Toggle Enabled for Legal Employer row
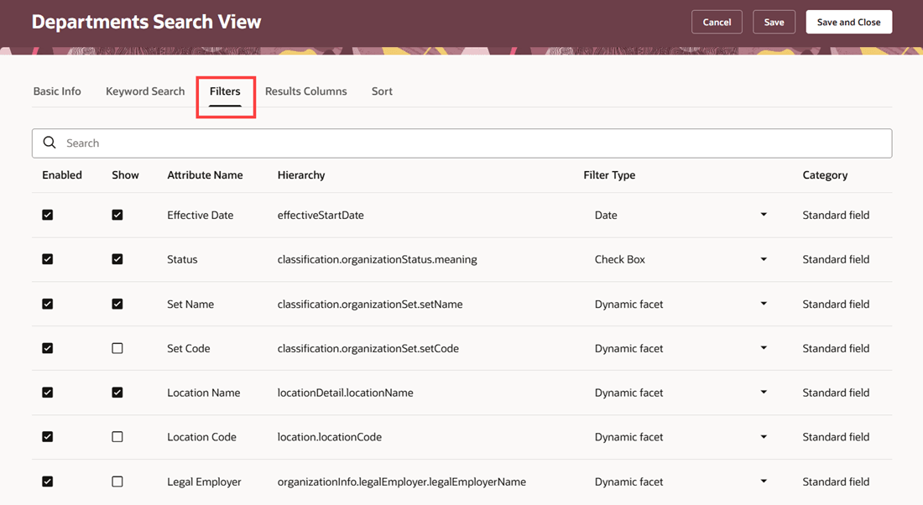 [x=48, y=482]
